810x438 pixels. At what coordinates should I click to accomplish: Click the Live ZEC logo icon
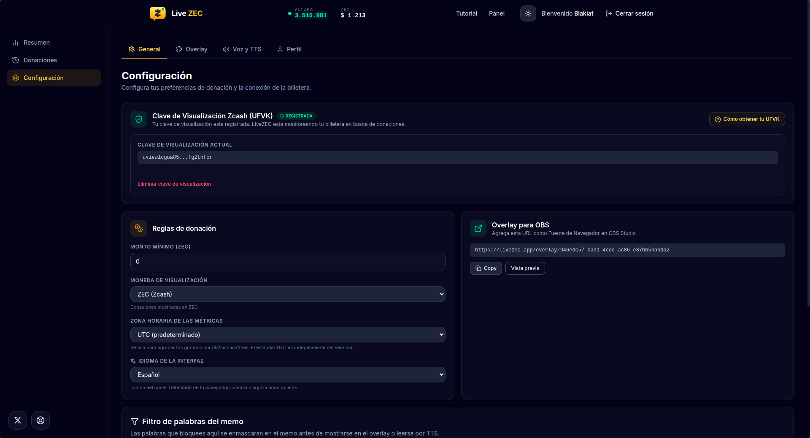157,13
